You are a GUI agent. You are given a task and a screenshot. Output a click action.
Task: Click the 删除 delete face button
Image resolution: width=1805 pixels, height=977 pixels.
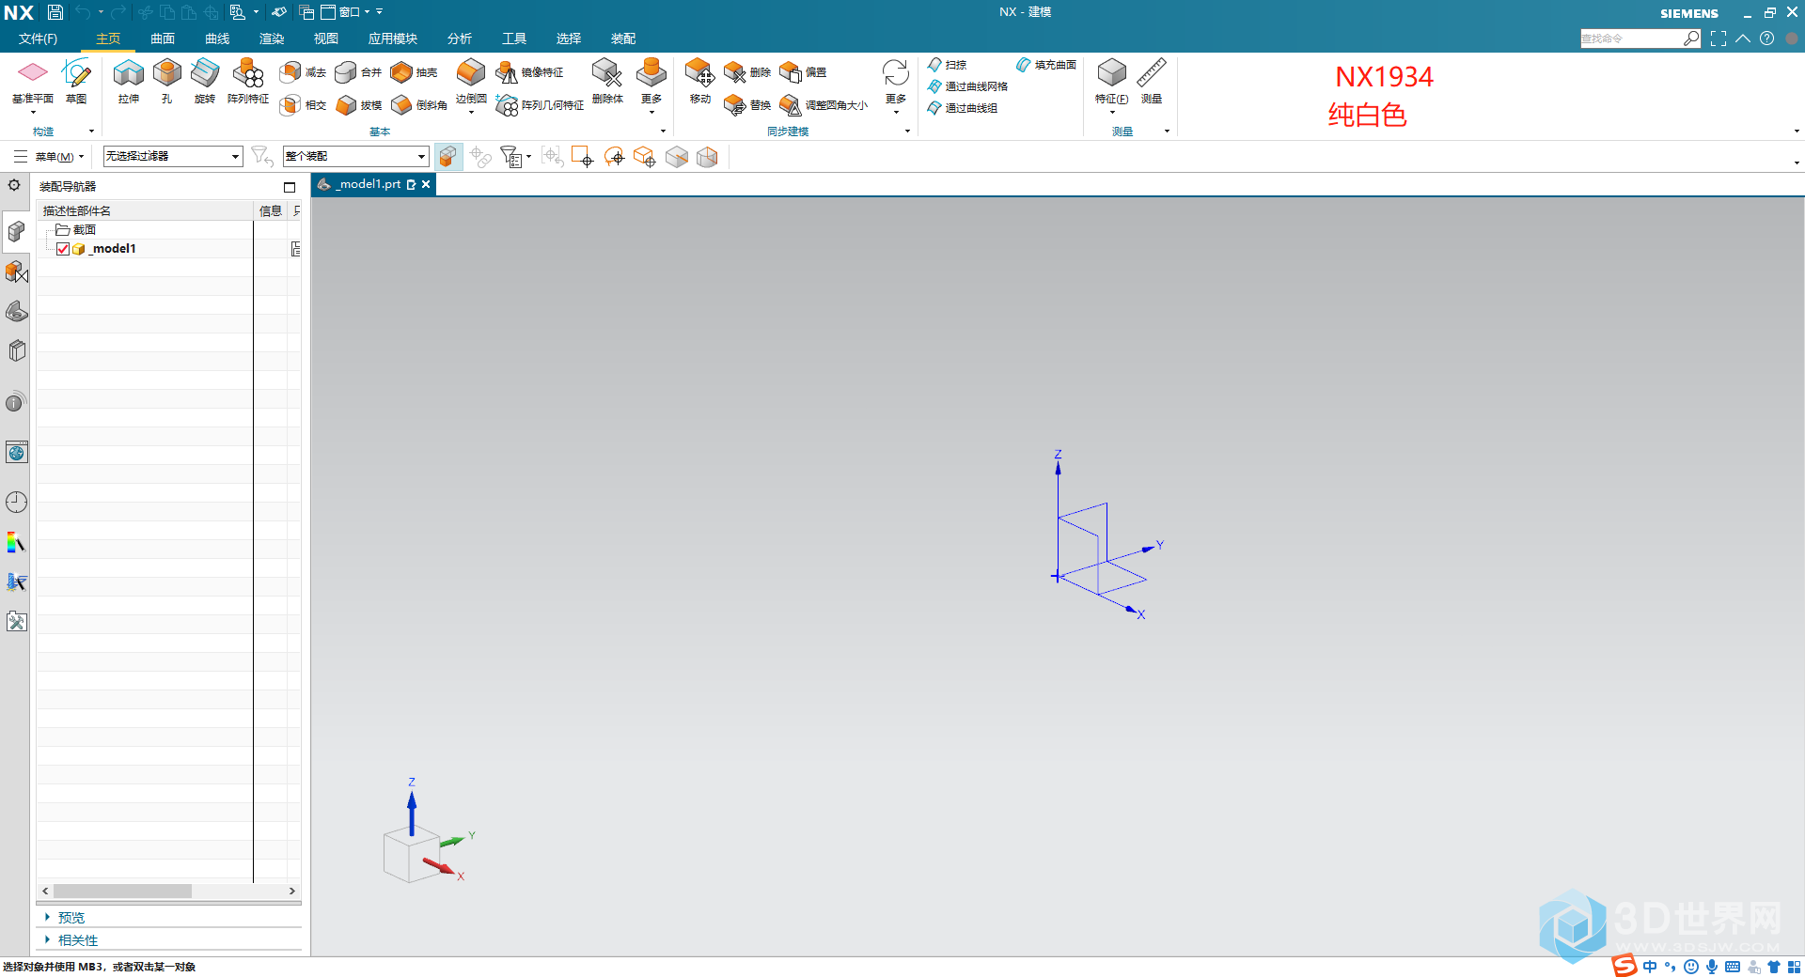coord(747,72)
